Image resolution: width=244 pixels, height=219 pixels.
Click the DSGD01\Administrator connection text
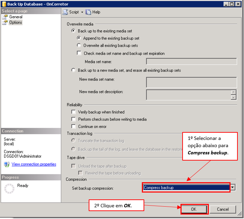tap(22, 156)
